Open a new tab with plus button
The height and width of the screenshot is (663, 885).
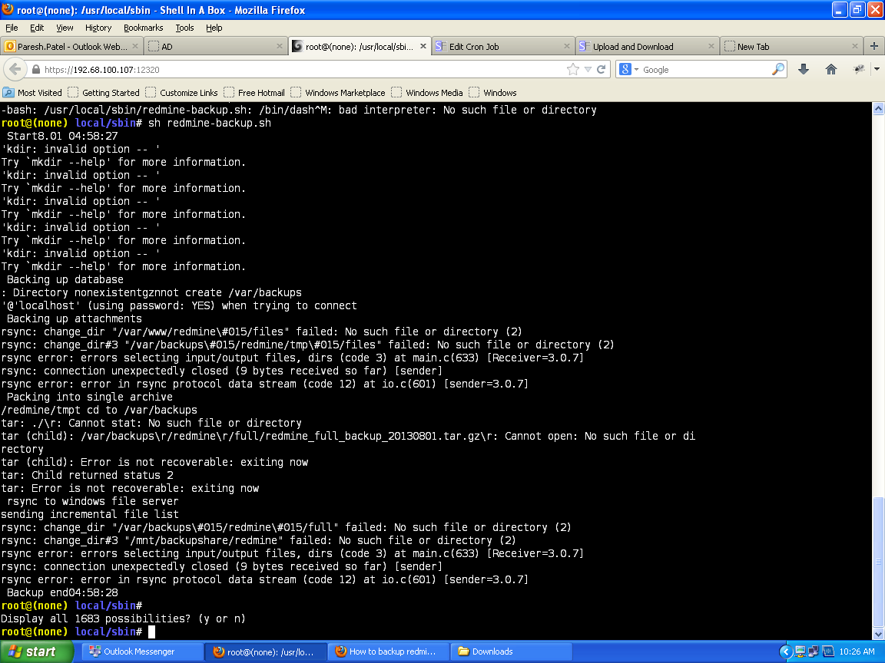click(874, 46)
